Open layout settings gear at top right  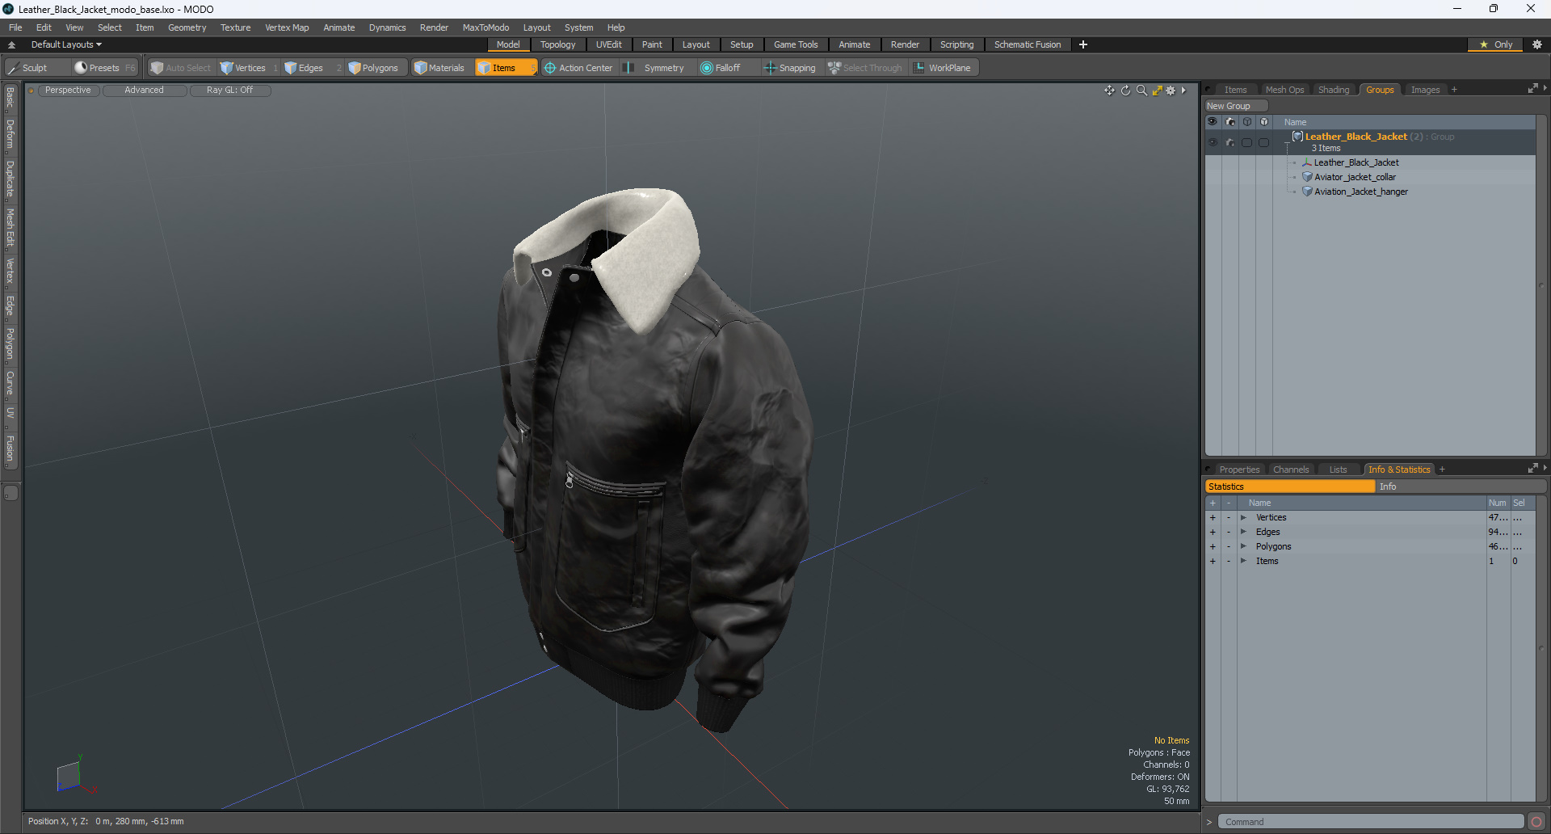[x=1537, y=44]
